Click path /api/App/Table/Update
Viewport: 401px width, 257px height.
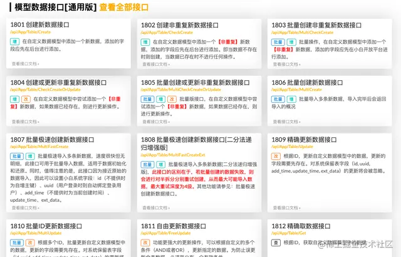point(293,147)
